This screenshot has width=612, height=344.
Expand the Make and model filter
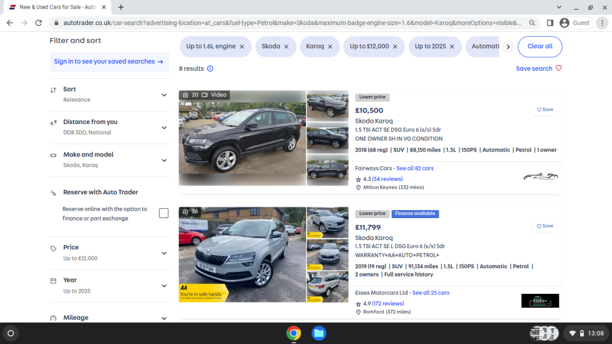[x=164, y=161]
